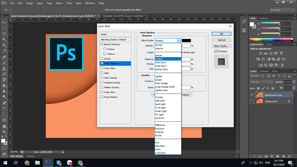The image size is (297, 167).
Task: Enable the Contour checkbox
Action: [x=105, y=49]
